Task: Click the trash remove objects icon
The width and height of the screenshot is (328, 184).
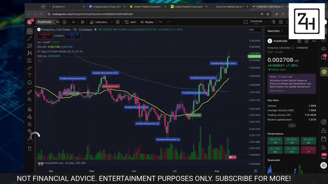Action: tap(30, 148)
